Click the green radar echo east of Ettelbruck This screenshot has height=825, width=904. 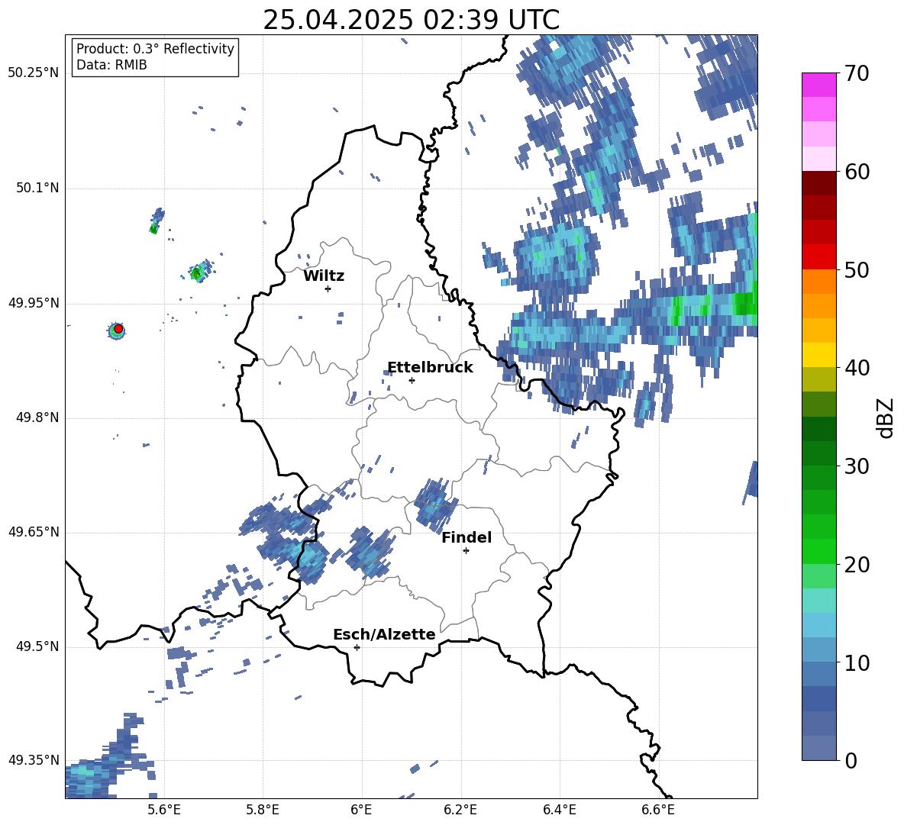[x=745, y=304]
